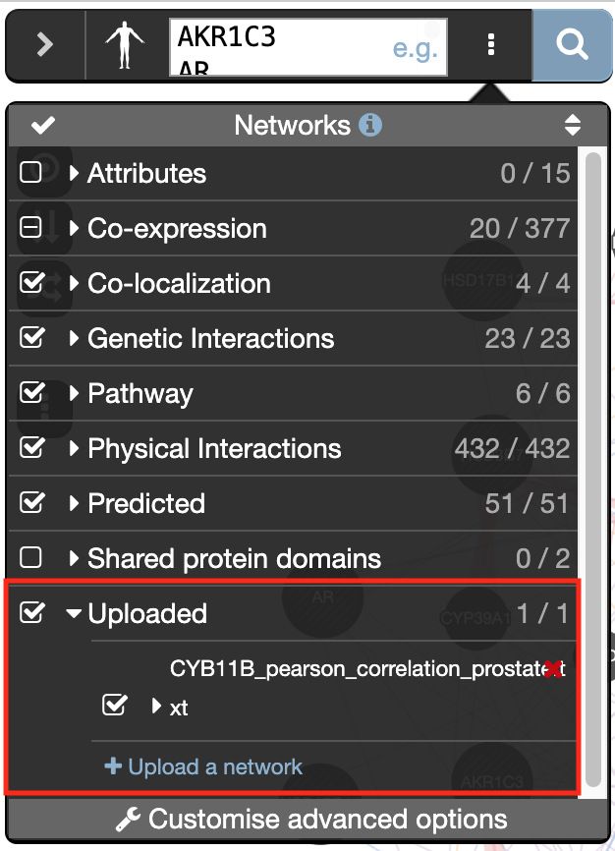615x851 pixels.
Task: Open Customise advanced options
Action: tap(310, 820)
